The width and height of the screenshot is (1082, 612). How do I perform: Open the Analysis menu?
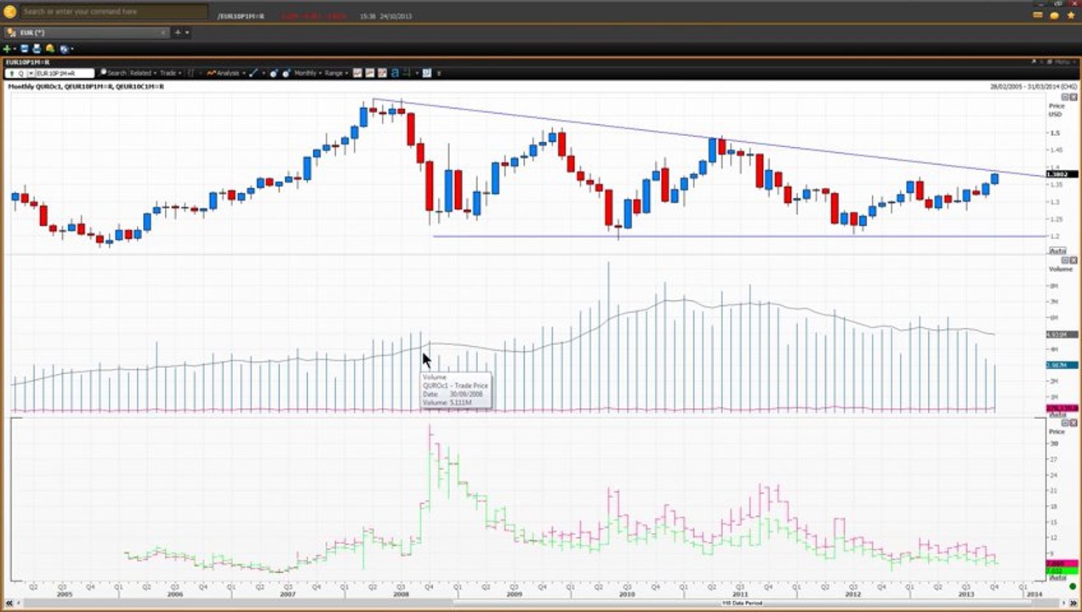(x=225, y=73)
